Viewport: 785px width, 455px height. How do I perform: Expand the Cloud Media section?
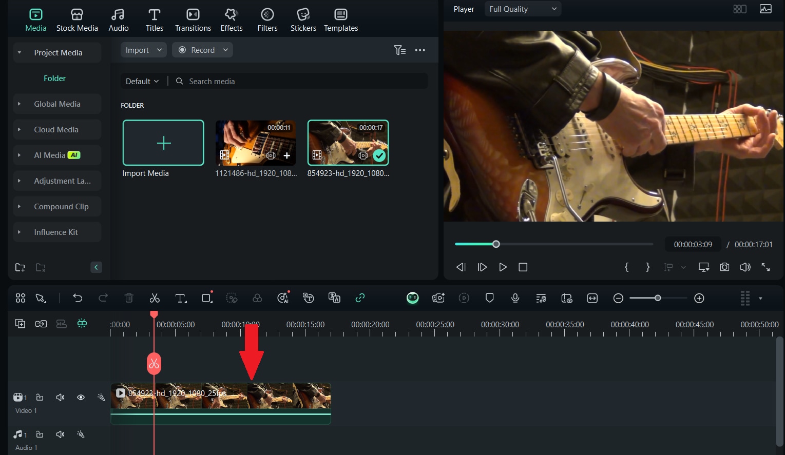pyautogui.click(x=19, y=129)
